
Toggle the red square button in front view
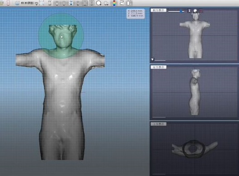[201, 11]
